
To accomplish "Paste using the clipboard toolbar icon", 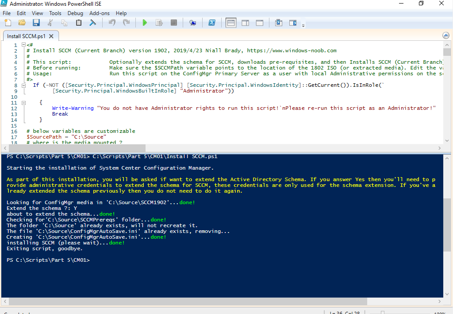I will click(x=79, y=23).
